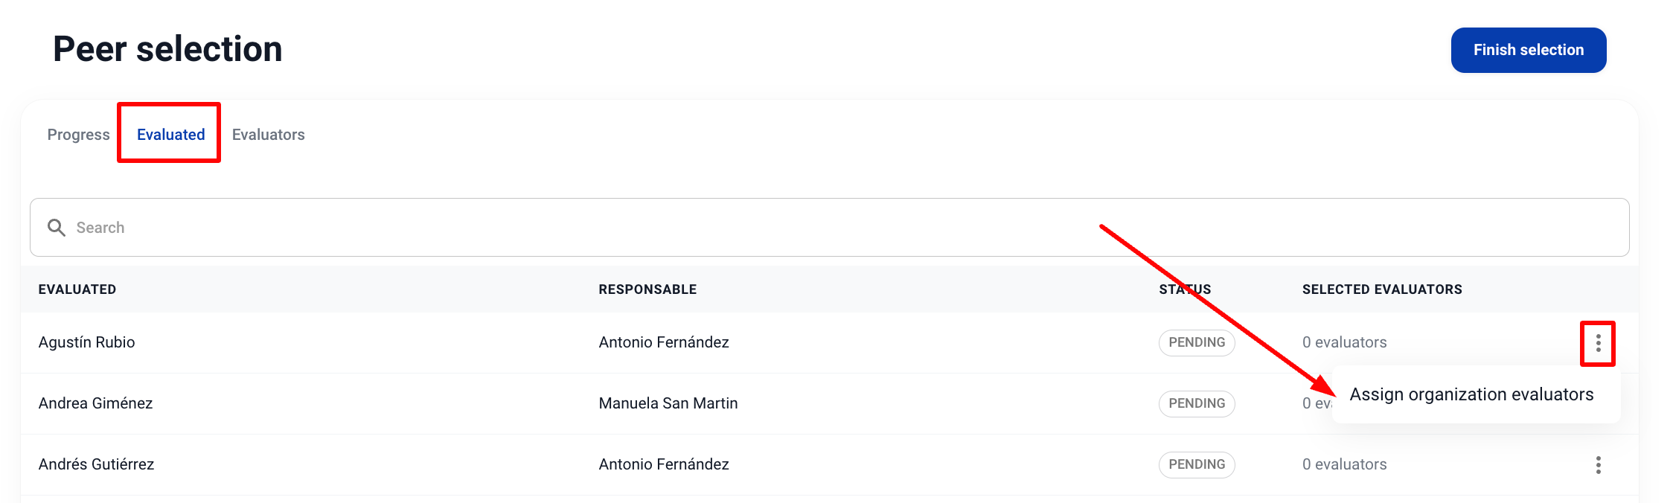Click the SELECTED EVALUATORS column header

[x=1381, y=289]
